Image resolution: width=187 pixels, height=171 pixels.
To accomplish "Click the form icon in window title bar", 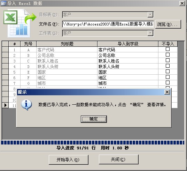I will (3, 3).
